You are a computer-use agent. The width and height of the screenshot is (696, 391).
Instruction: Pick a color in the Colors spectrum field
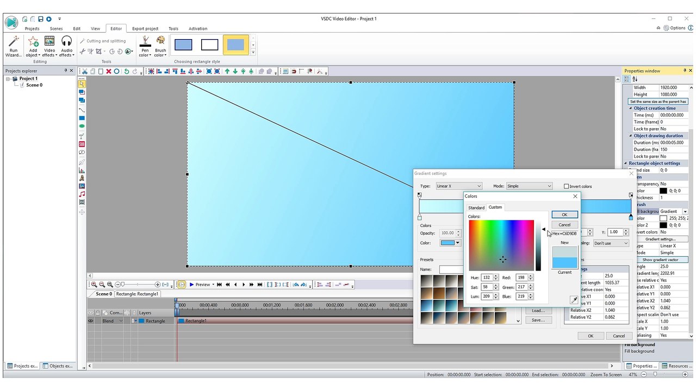coord(501,245)
